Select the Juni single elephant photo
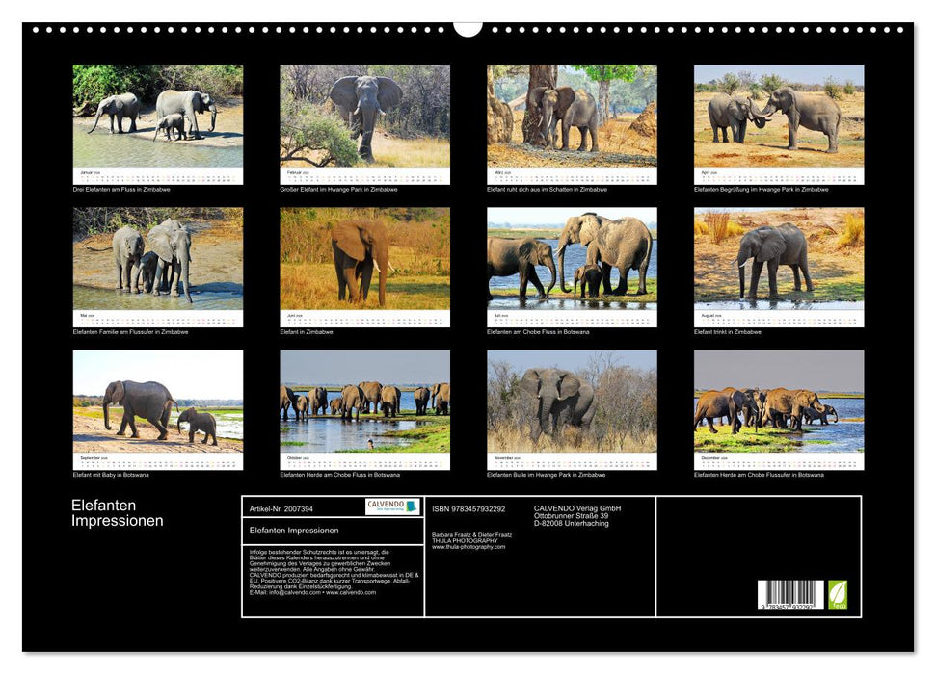This screenshot has height=674, width=936. pyautogui.click(x=364, y=260)
